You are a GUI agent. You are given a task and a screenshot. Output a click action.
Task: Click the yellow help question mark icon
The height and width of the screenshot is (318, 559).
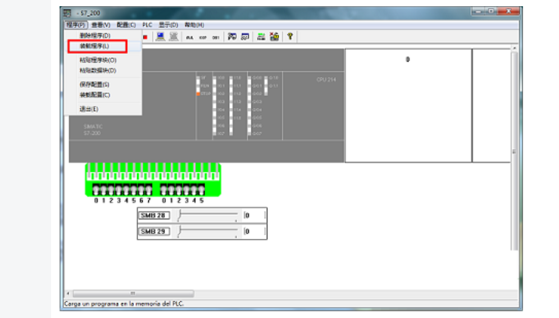coord(290,36)
